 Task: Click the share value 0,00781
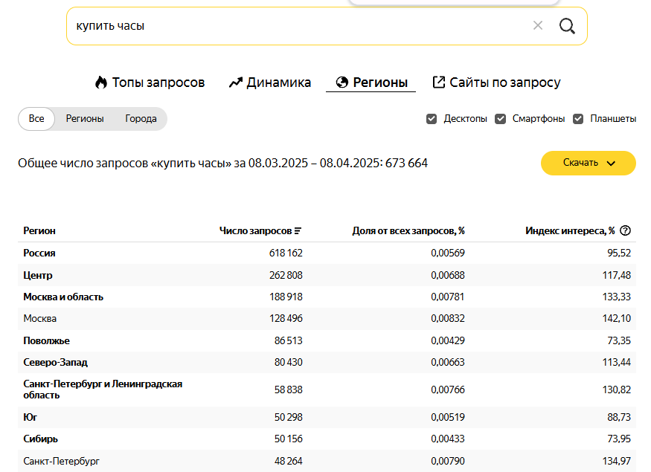point(448,297)
